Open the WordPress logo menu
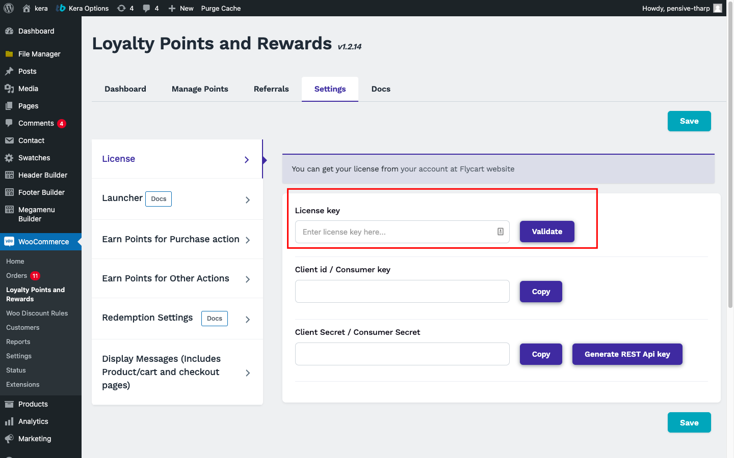The width and height of the screenshot is (734, 458). click(x=9, y=8)
